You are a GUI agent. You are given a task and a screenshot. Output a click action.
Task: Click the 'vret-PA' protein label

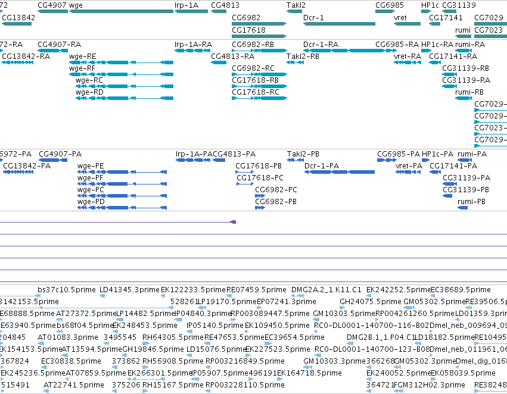[x=409, y=166]
